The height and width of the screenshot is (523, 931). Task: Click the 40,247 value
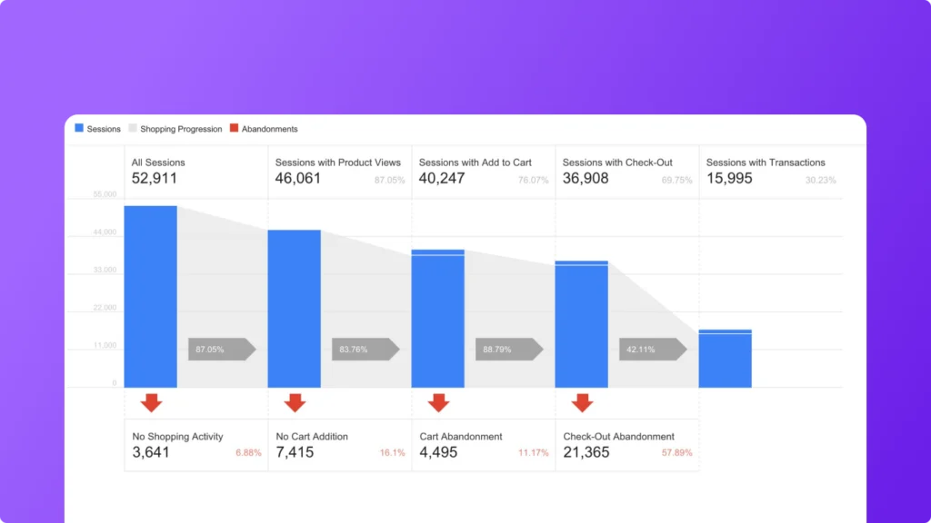[442, 179]
